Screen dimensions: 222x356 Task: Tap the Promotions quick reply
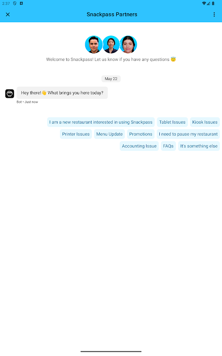pyautogui.click(x=141, y=134)
